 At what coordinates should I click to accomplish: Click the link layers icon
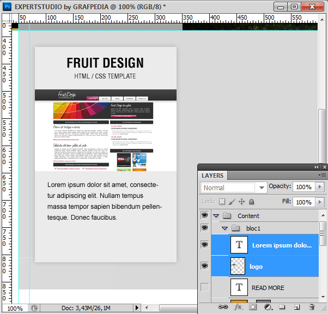pos(223,308)
